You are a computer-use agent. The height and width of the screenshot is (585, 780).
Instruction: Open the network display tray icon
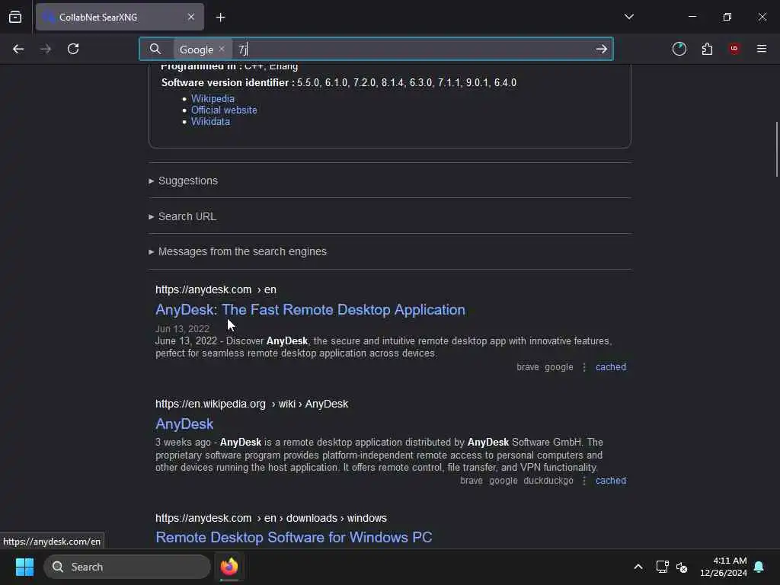(662, 567)
